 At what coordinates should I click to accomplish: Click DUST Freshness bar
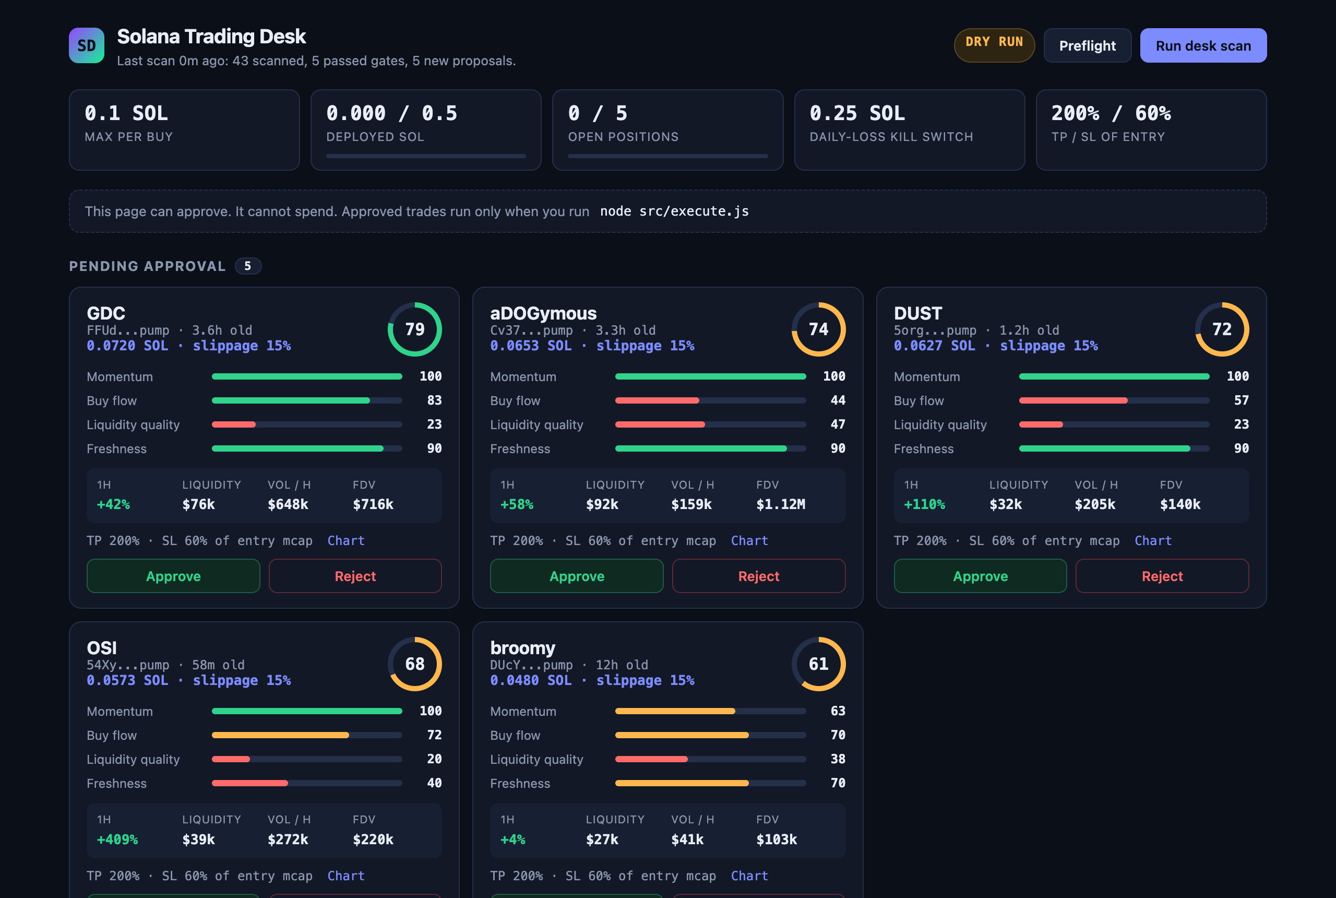tap(1114, 448)
